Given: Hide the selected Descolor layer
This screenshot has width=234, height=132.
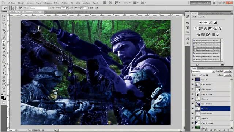Looking at the screenshot, I should click(x=193, y=109).
